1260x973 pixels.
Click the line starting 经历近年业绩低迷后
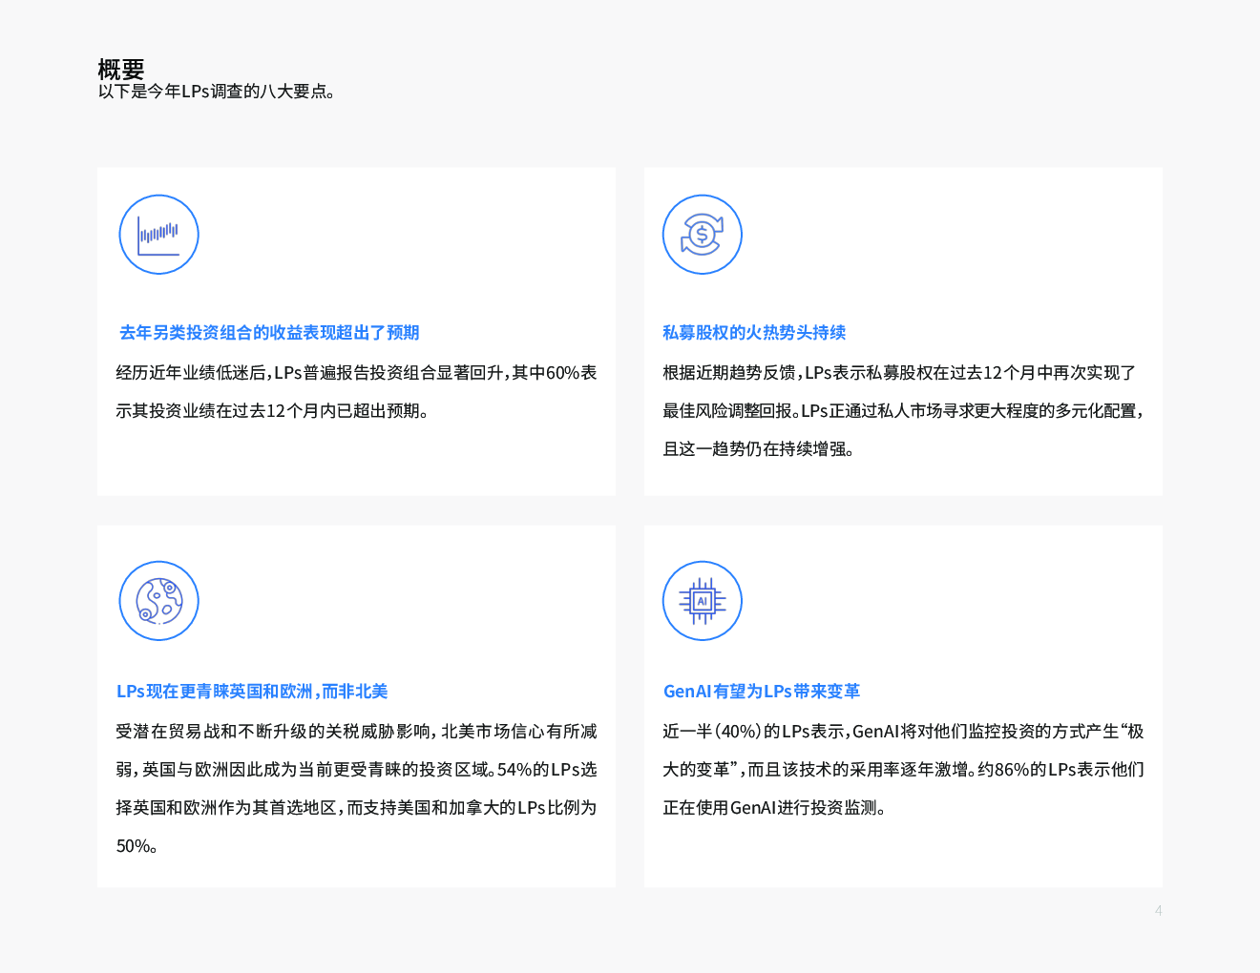click(x=356, y=373)
